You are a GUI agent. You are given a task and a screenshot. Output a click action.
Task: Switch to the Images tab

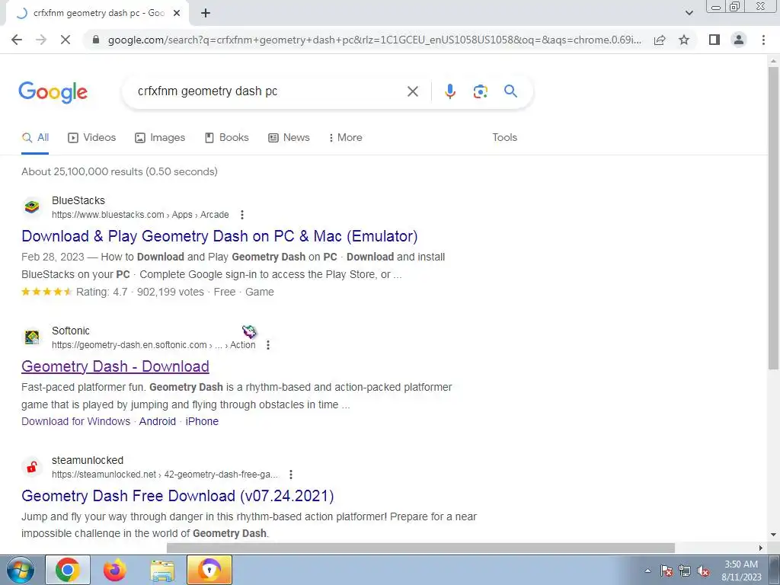click(160, 138)
